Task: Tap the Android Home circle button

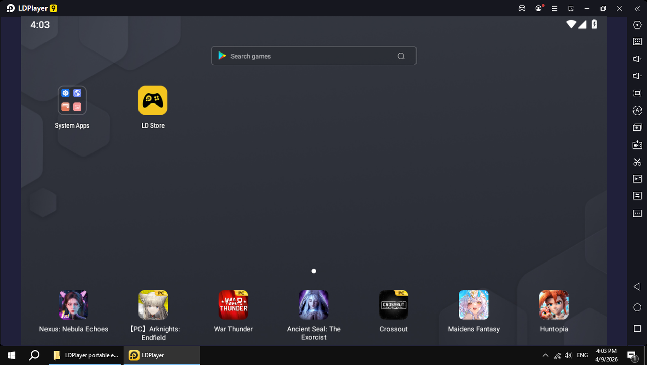Action: [637, 307]
